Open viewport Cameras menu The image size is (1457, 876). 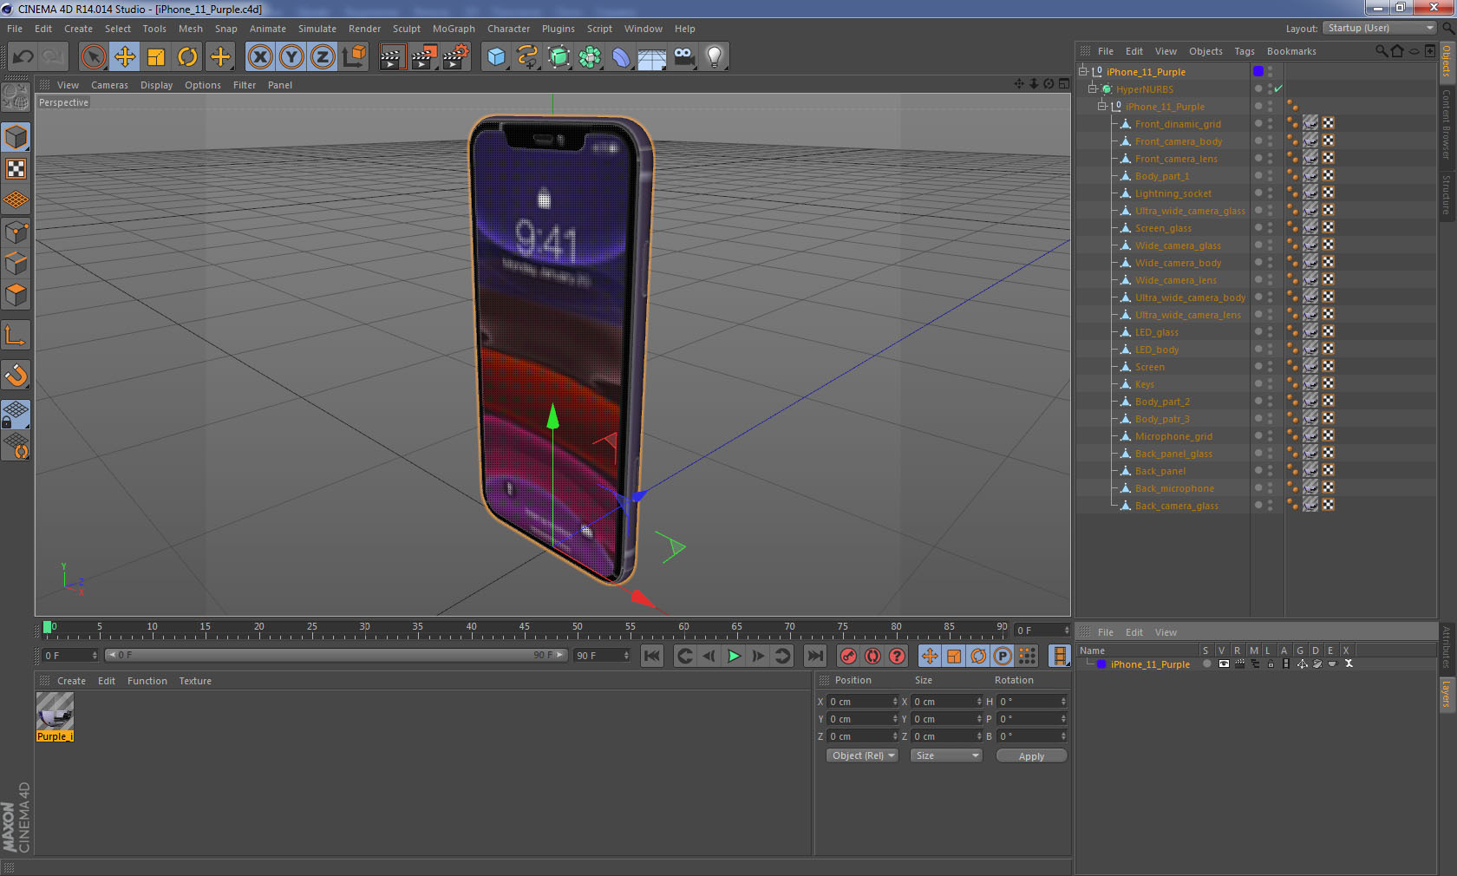pos(109,85)
